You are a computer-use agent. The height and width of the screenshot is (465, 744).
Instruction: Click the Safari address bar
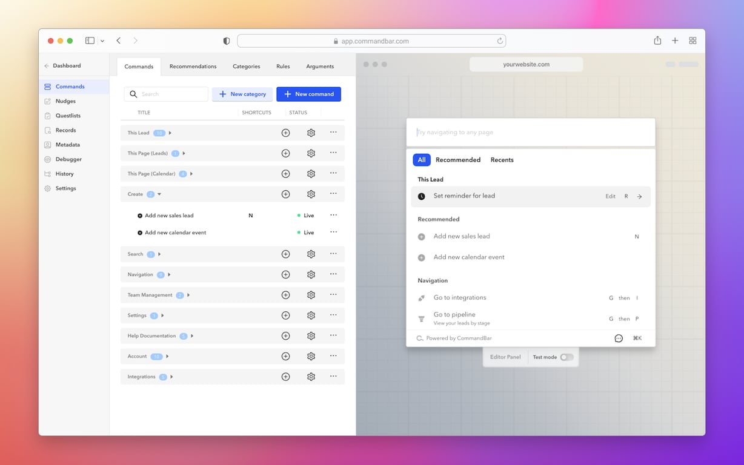(371, 41)
